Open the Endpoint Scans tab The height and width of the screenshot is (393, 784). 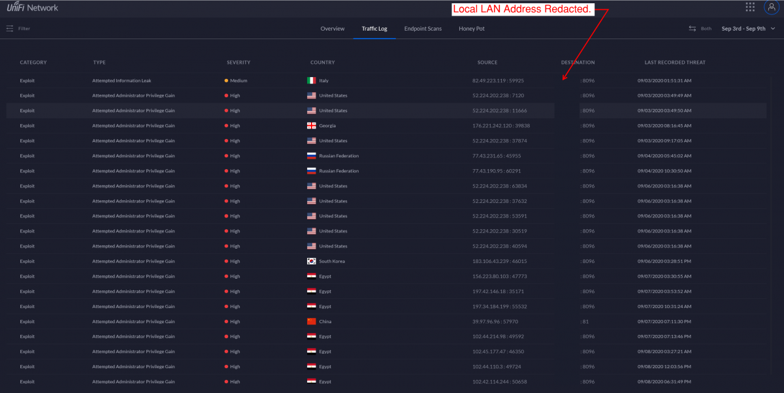(423, 29)
